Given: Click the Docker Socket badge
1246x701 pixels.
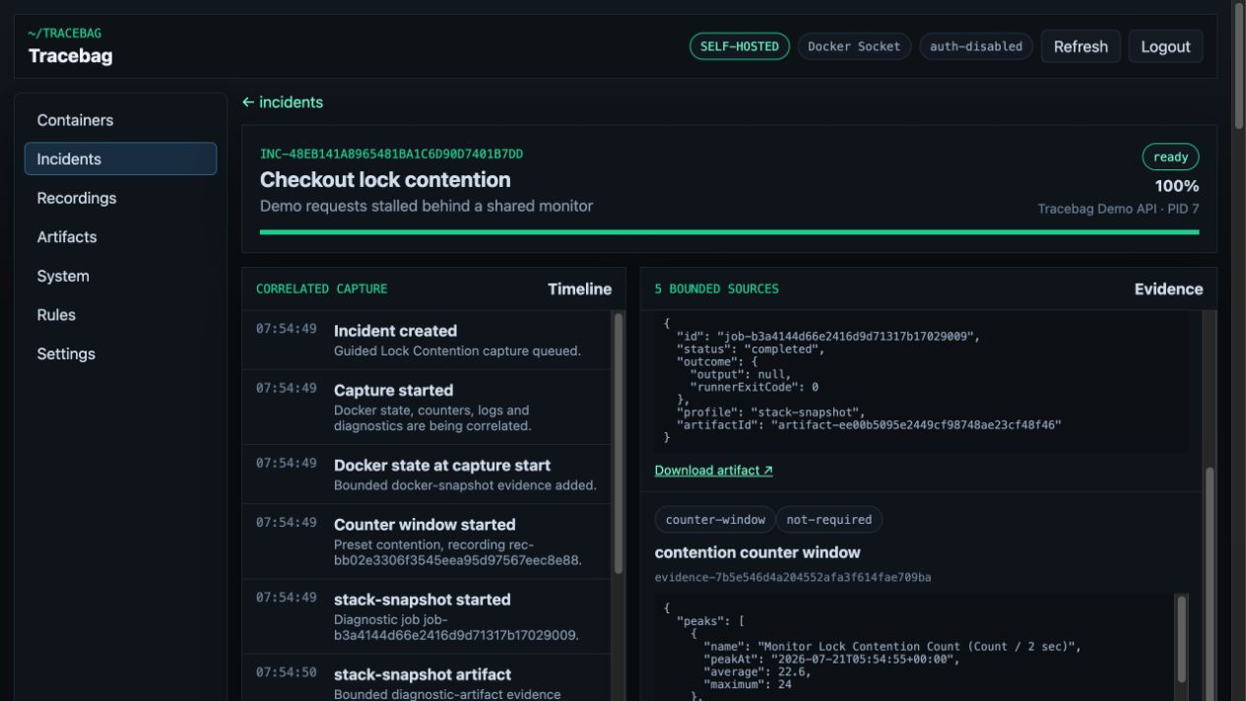Looking at the screenshot, I should (854, 46).
